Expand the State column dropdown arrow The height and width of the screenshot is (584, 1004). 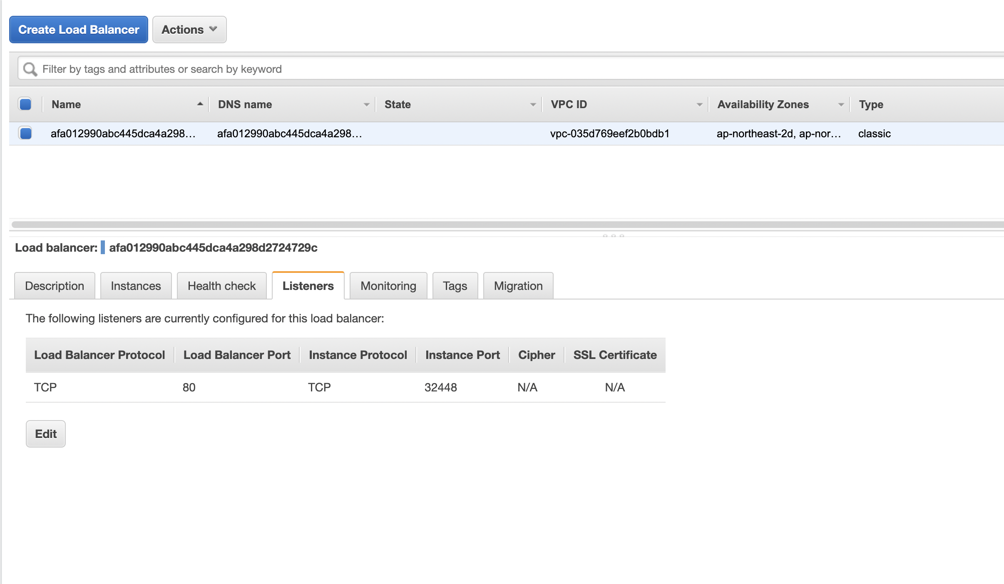[x=533, y=104]
